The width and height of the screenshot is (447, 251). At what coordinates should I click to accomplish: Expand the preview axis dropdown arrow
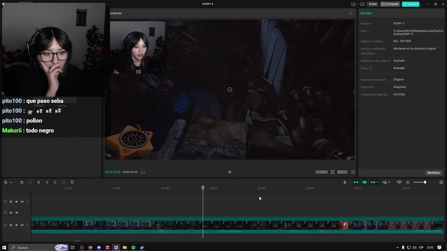(389, 182)
